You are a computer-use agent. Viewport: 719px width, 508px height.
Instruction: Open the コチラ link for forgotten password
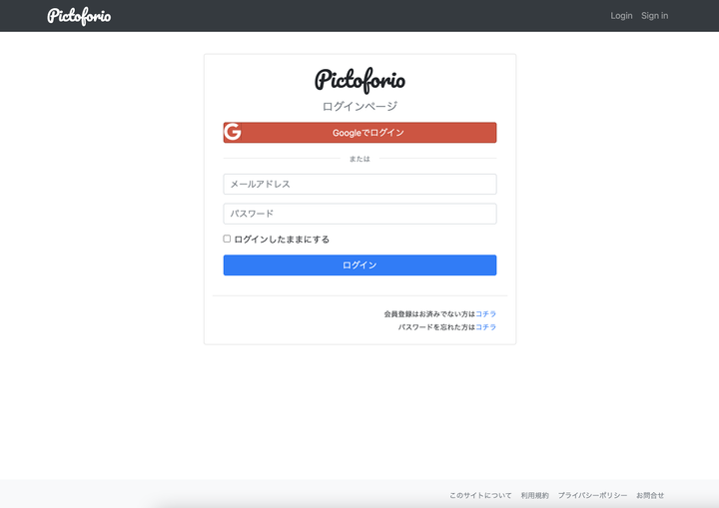click(x=486, y=327)
